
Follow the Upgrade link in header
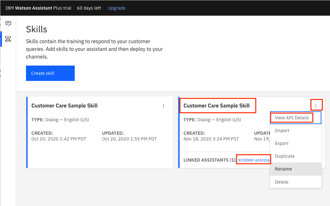[117, 8]
